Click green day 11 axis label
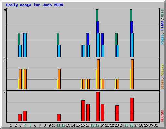This screenshot has width=166, height=129. pos(58,125)
